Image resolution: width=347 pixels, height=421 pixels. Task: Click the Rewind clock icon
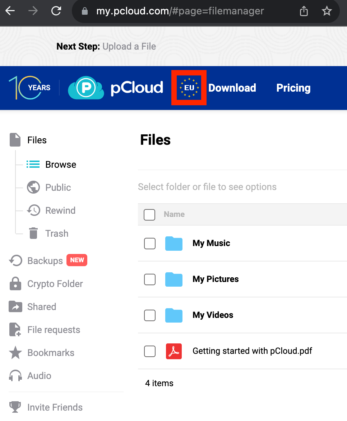pyautogui.click(x=33, y=210)
